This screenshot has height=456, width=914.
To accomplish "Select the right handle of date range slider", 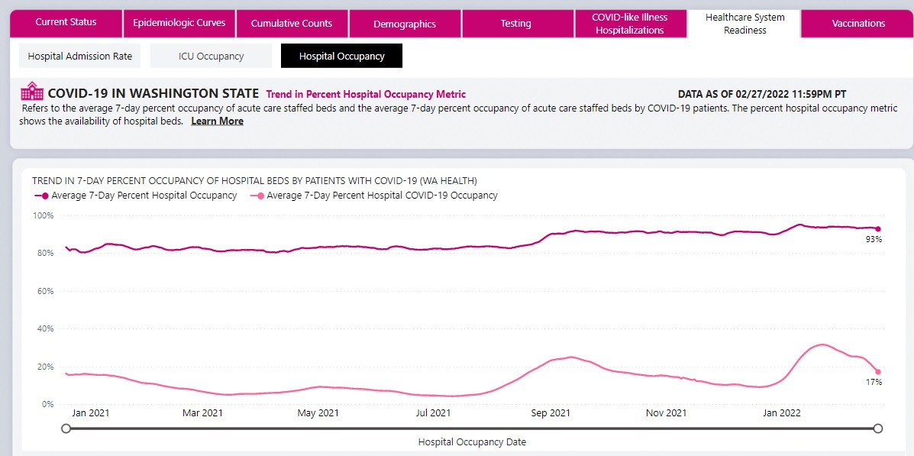I will [878, 429].
